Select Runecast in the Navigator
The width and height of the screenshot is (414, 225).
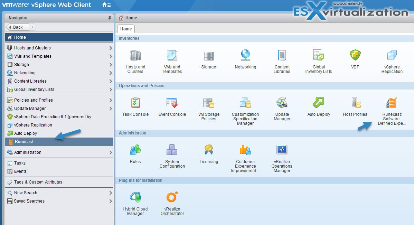pyautogui.click(x=24, y=142)
